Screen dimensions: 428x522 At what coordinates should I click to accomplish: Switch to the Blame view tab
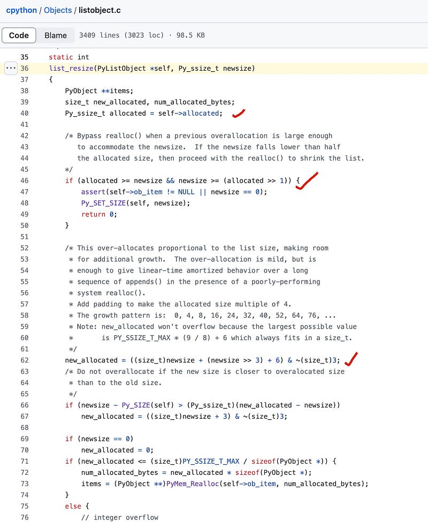tap(56, 35)
